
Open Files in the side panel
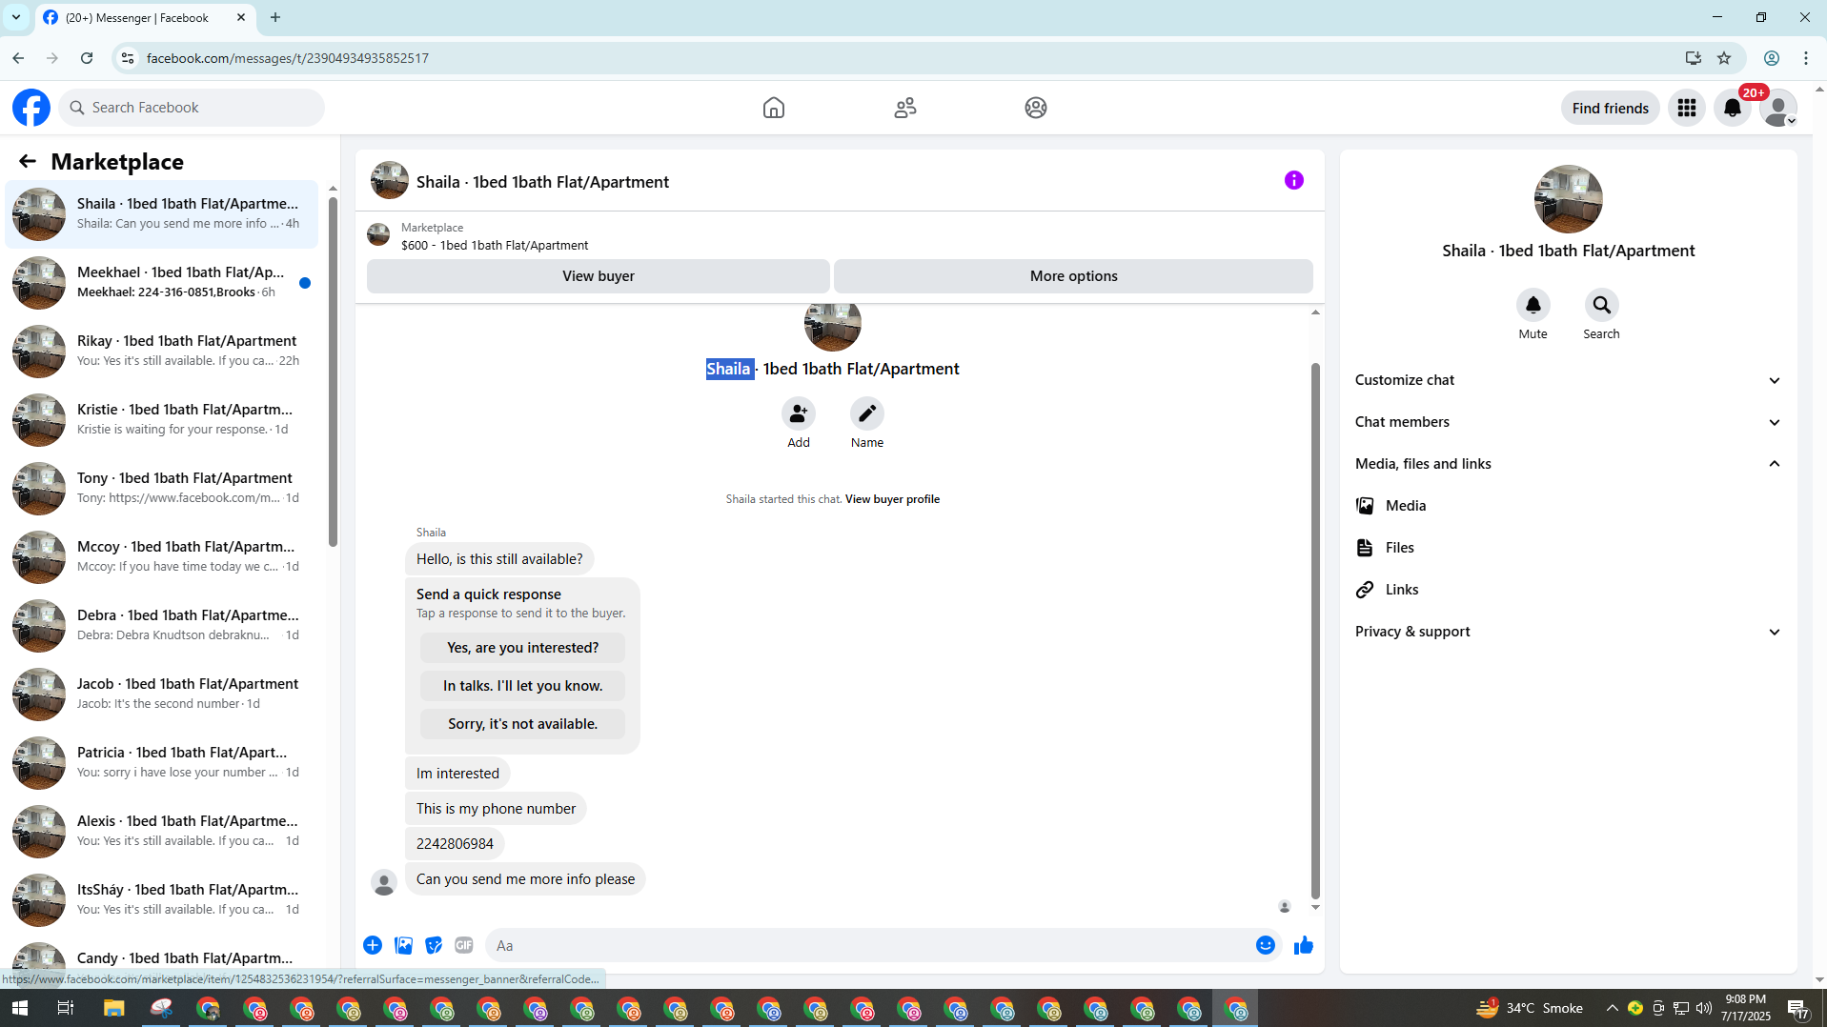click(1568, 548)
